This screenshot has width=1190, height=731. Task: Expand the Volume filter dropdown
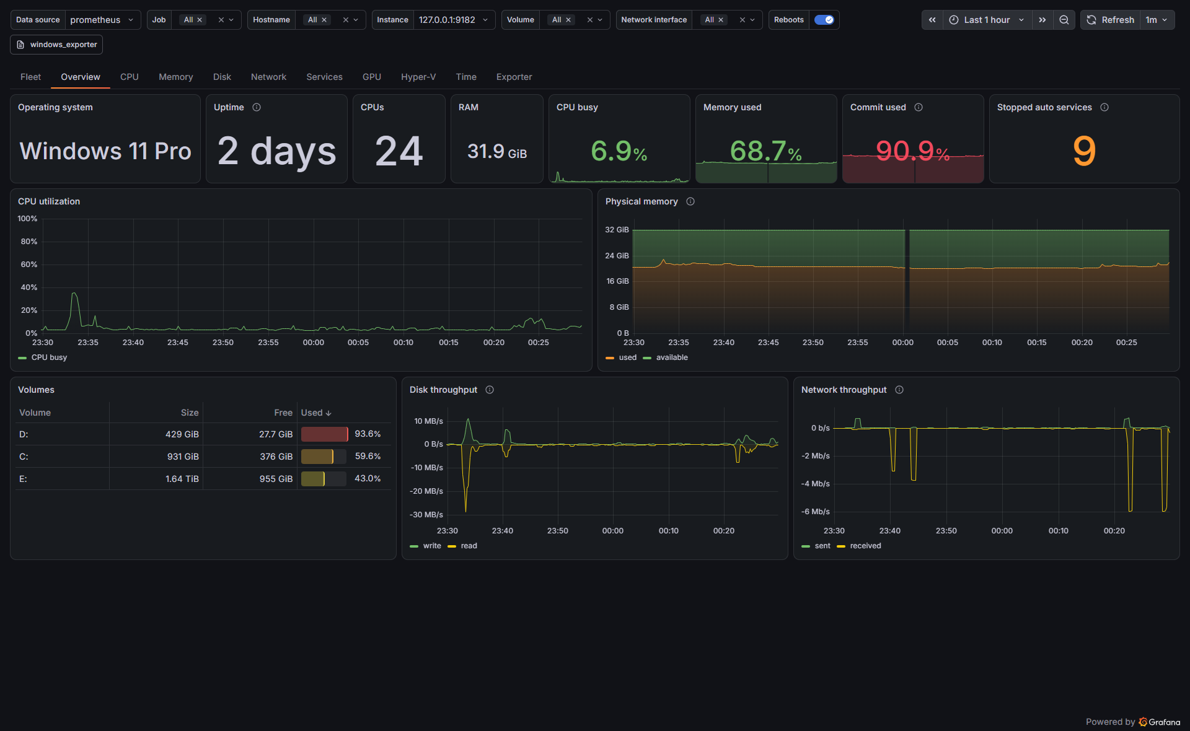coord(600,20)
